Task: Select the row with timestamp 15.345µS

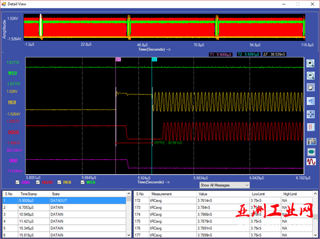Action: tap(64, 228)
